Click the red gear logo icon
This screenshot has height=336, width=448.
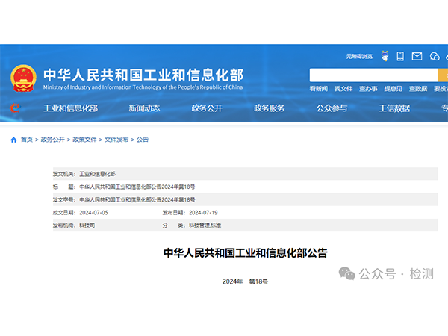click(15, 108)
